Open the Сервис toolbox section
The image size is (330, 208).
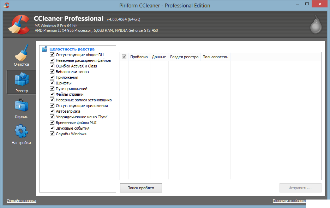click(21, 108)
